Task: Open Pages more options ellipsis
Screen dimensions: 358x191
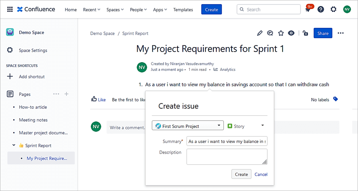Action: pyautogui.click(x=56, y=94)
